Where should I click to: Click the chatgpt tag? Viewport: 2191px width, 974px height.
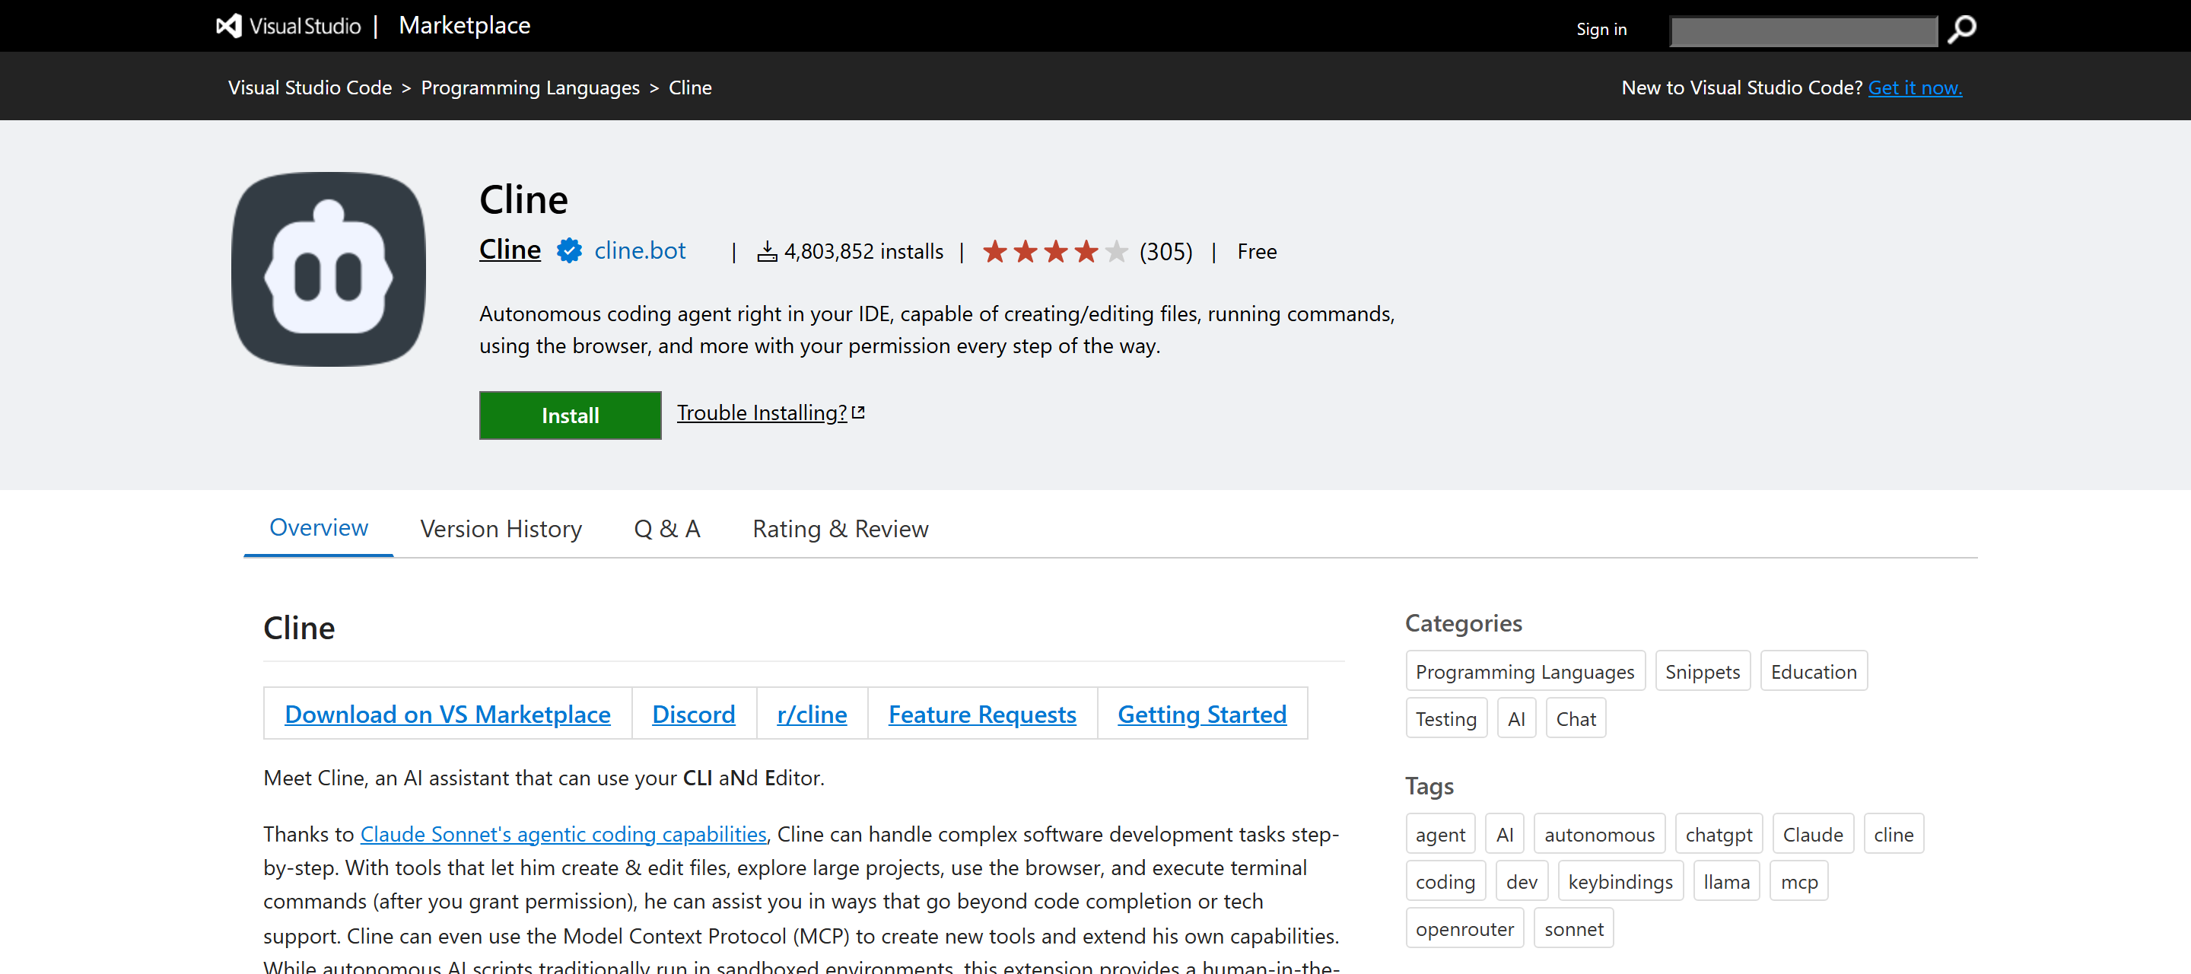click(x=1718, y=835)
